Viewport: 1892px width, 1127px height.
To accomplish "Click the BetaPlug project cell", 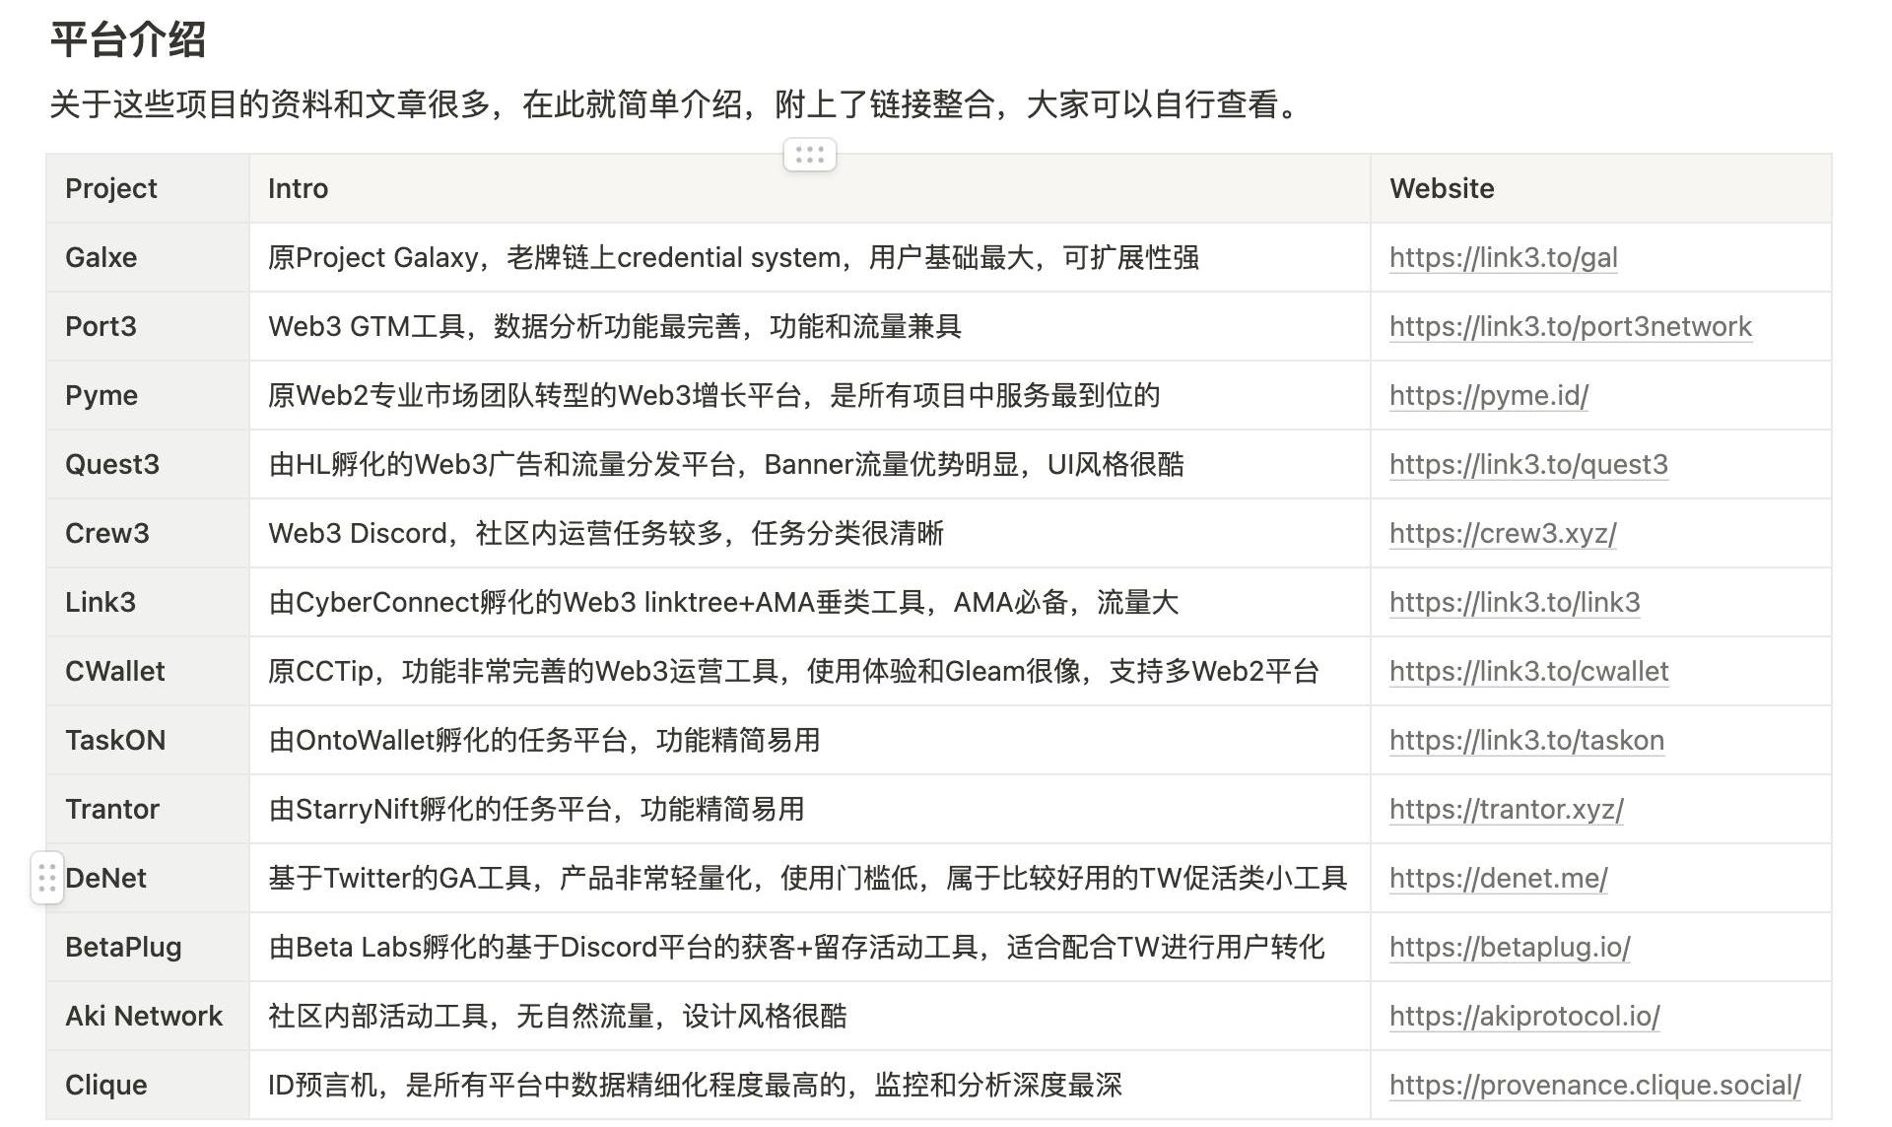I will 148,947.
